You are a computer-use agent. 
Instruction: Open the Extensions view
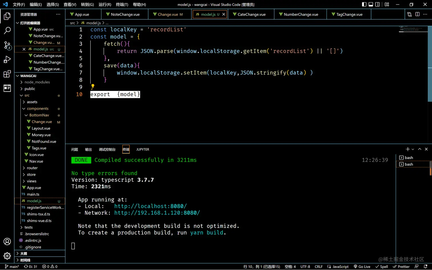(x=7, y=74)
